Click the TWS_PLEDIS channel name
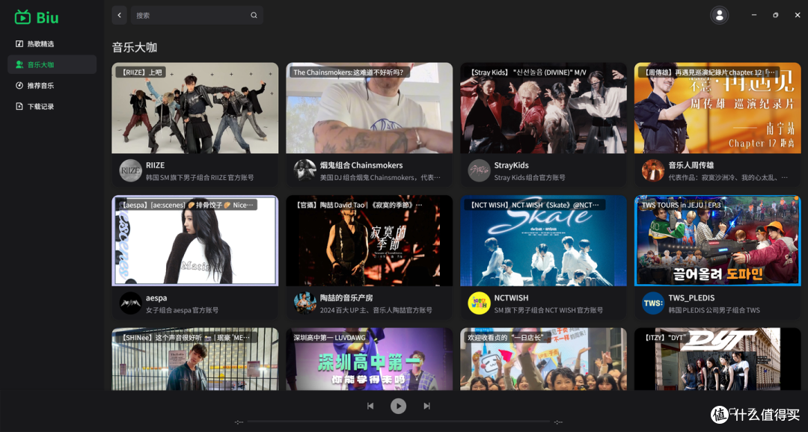This screenshot has width=808, height=432. coord(691,298)
